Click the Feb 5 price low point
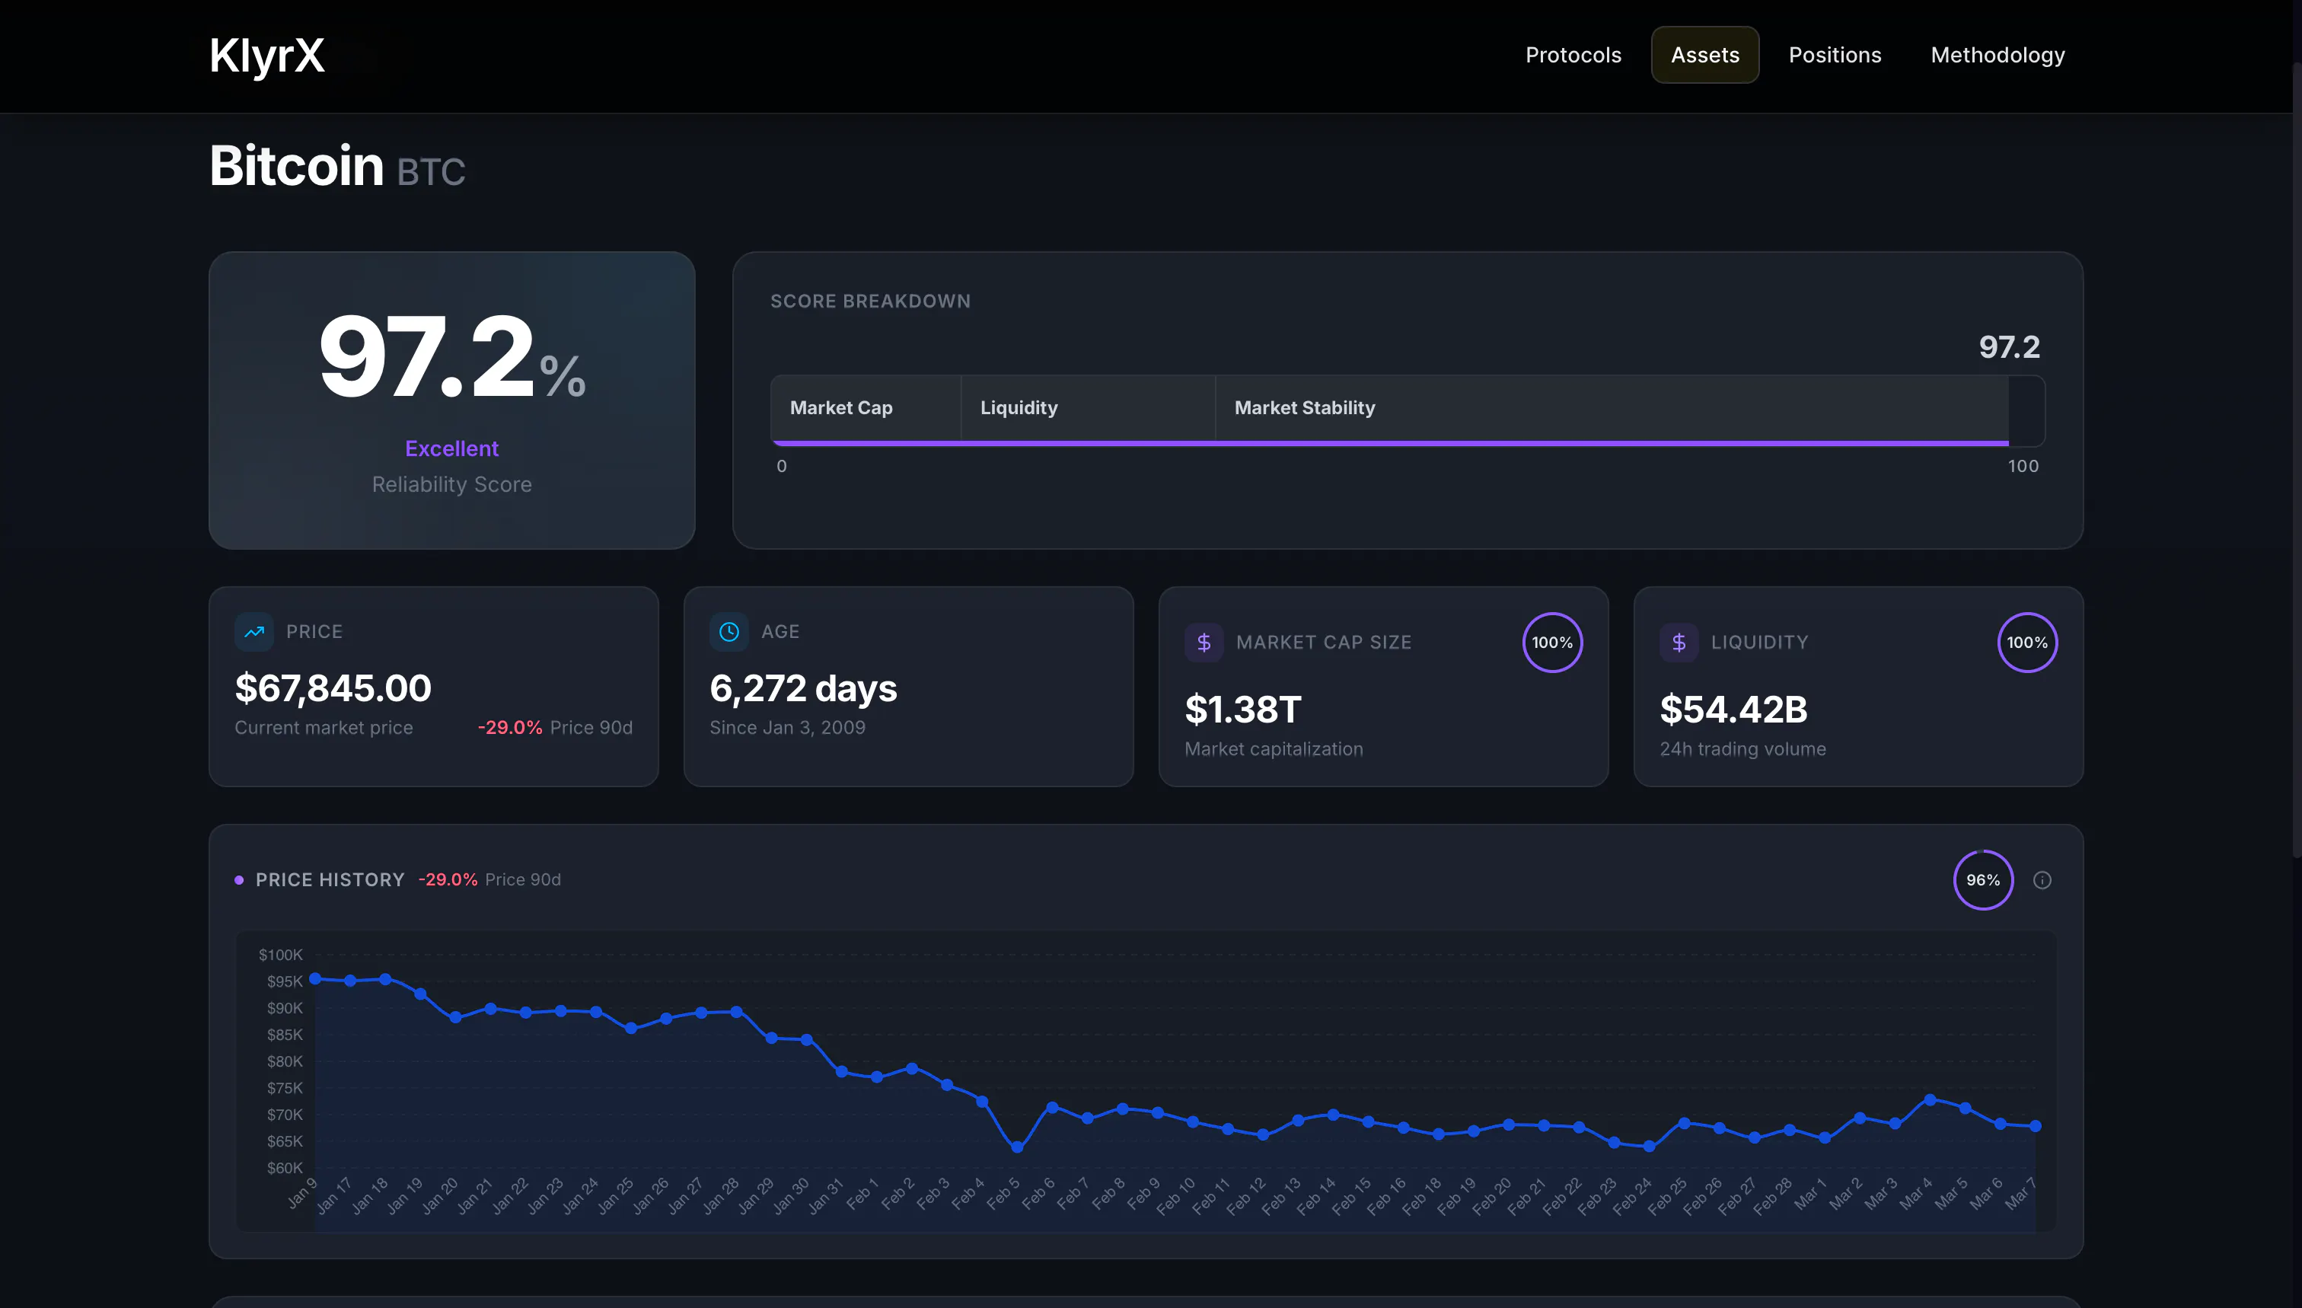This screenshot has height=1308, width=2302. coord(1017,1147)
